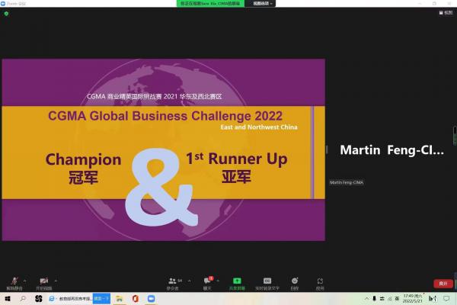Open the Windows Start menu
This screenshot has width=457, height=305.
click(8, 299)
